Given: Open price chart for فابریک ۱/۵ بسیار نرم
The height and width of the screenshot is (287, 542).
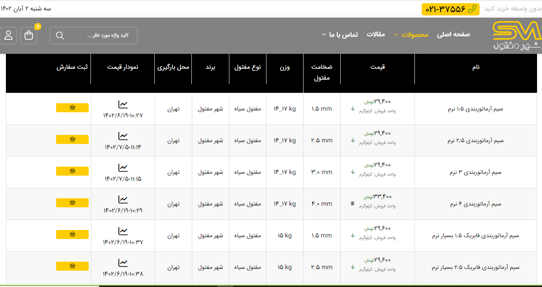Looking at the screenshot, I should [123, 231].
